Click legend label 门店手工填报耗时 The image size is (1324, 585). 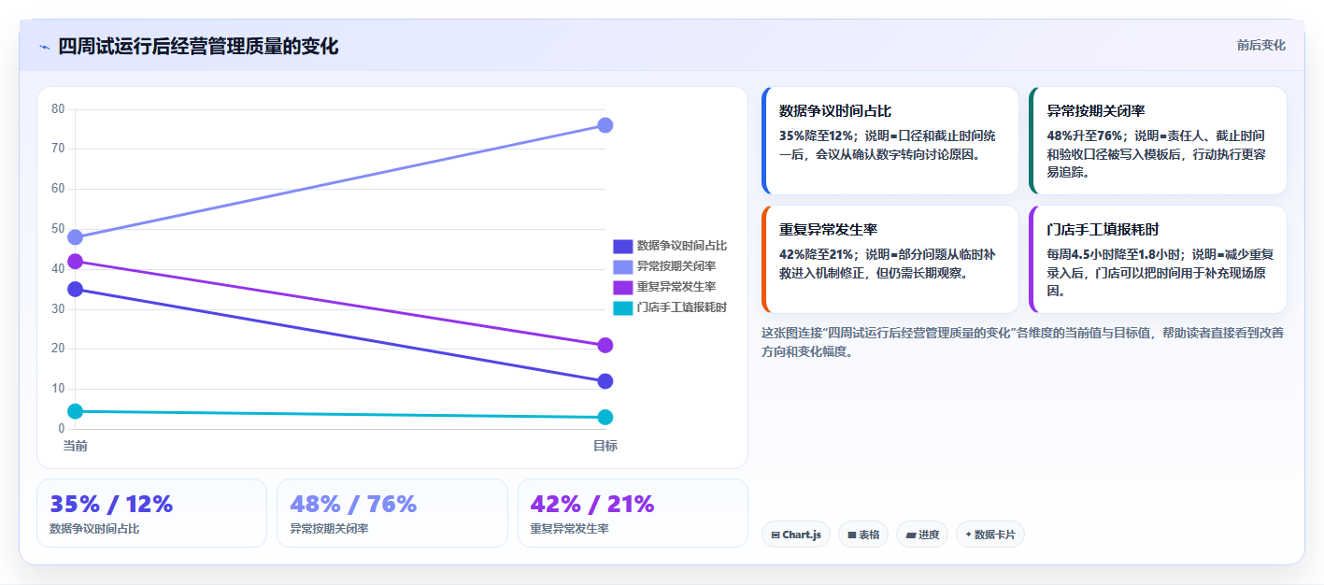click(682, 307)
